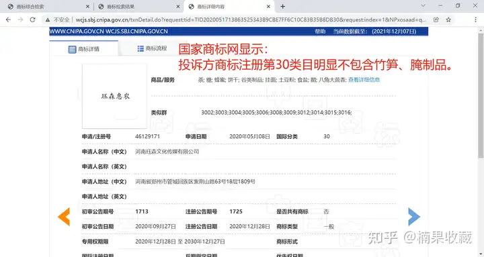The image size is (484, 257).
Task: Restore down the browser window
Action: click(x=458, y=5)
